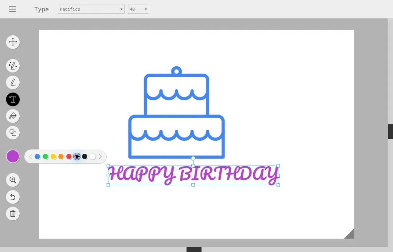The width and height of the screenshot is (393, 252).
Task: Select the Move tool
Action: coord(13,42)
